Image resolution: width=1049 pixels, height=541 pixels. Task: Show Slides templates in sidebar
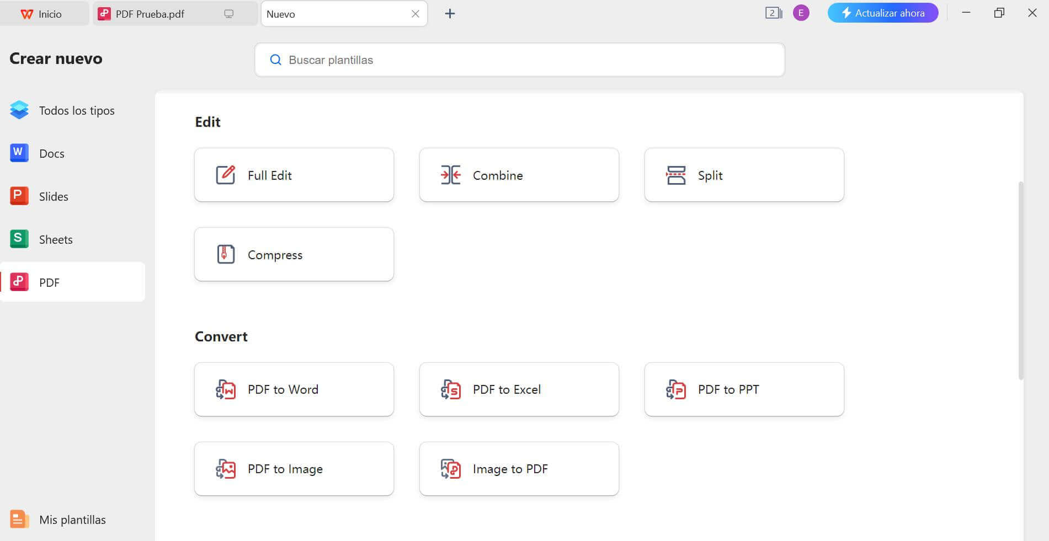(54, 196)
